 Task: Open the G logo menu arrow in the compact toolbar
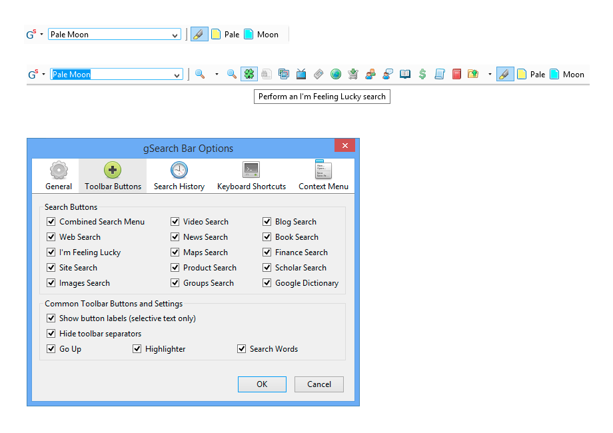pos(41,35)
